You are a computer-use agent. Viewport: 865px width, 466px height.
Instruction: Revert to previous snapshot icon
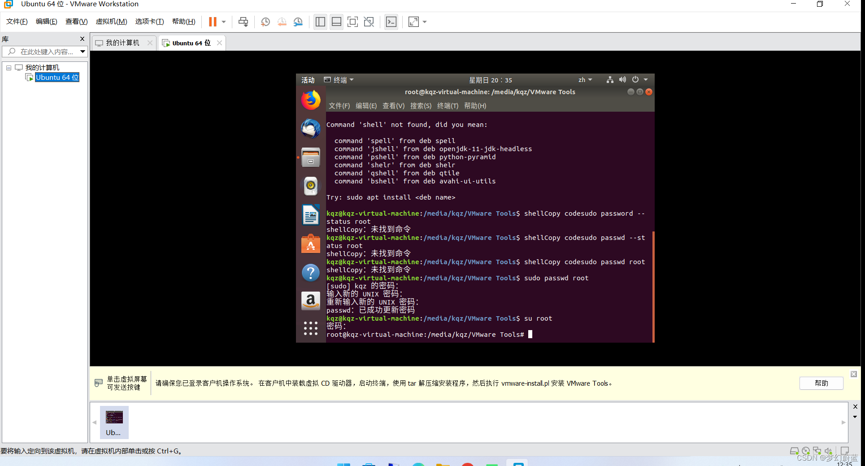282,22
